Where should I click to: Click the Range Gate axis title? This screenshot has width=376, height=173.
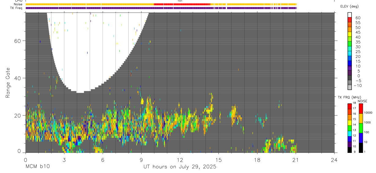(x=8, y=83)
